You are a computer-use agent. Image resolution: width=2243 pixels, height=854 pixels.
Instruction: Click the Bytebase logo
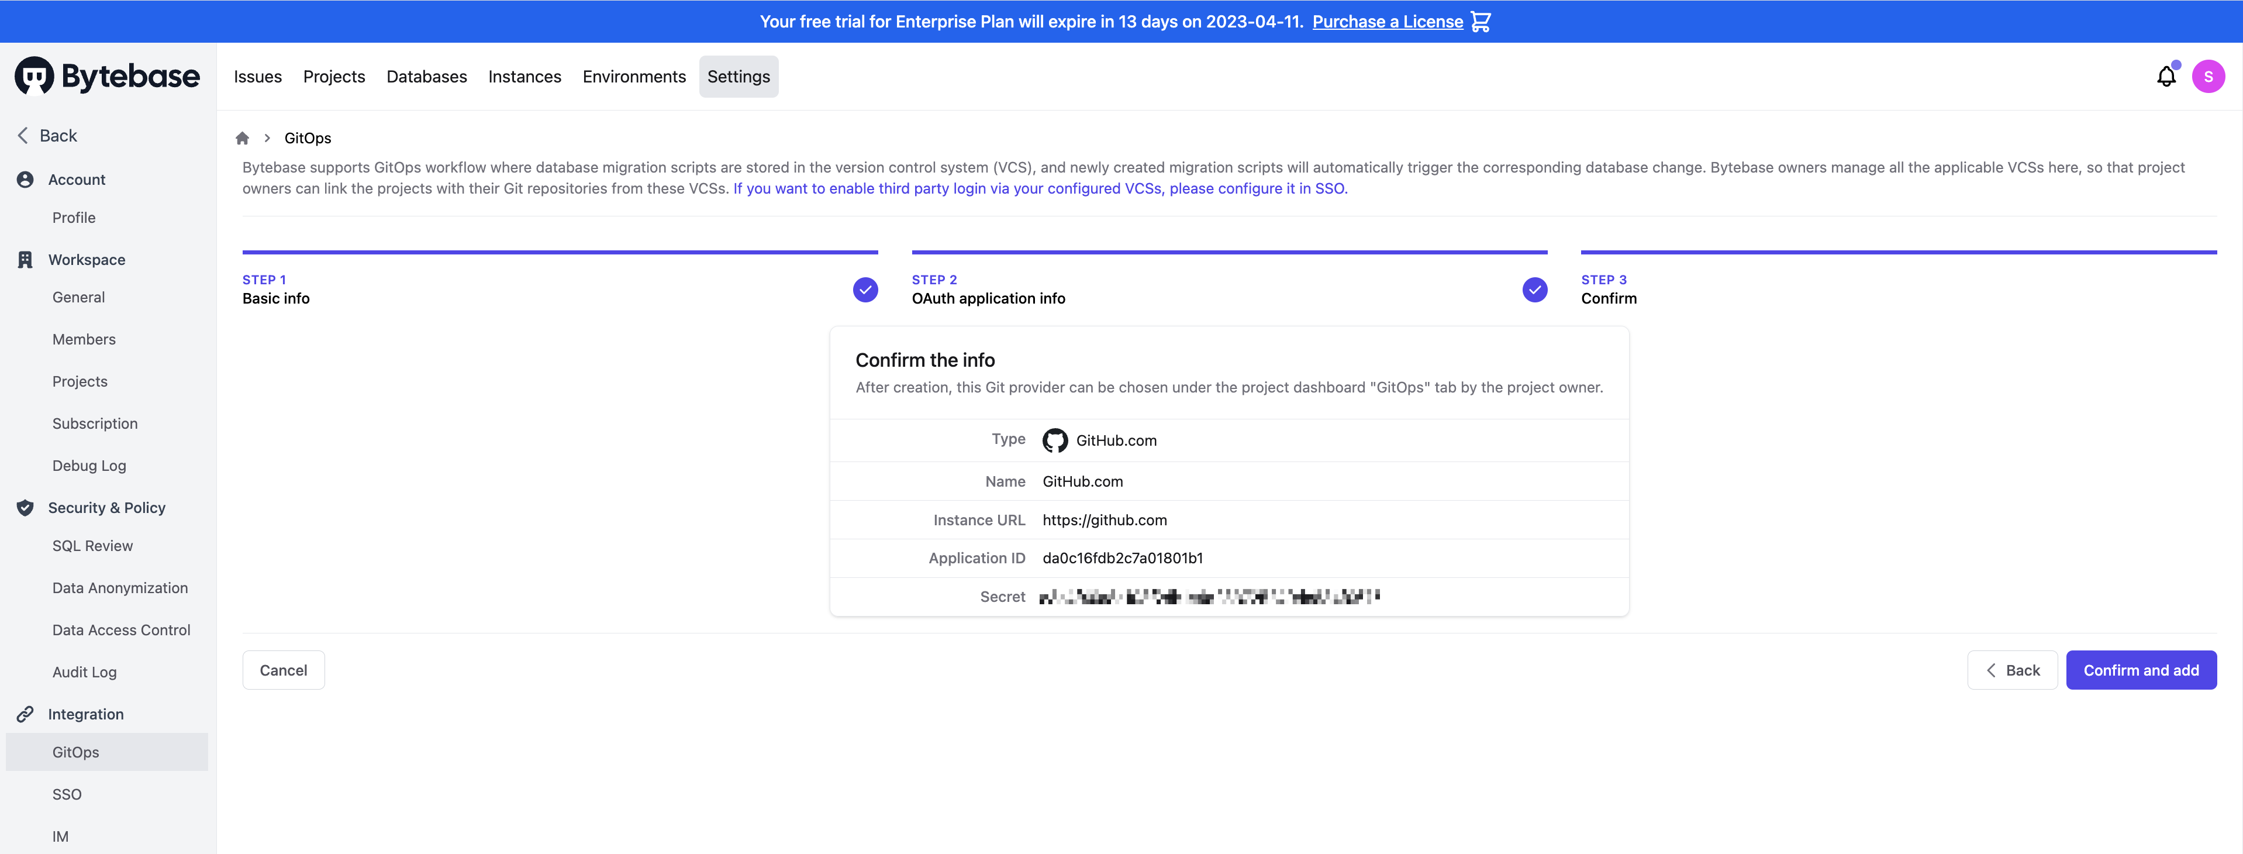click(x=107, y=77)
